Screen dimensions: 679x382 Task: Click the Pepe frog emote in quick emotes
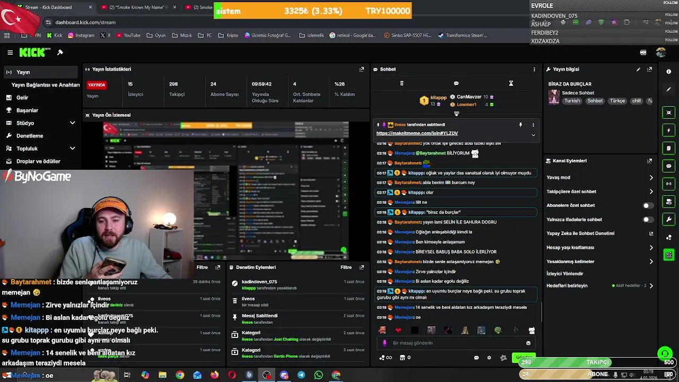(498, 330)
